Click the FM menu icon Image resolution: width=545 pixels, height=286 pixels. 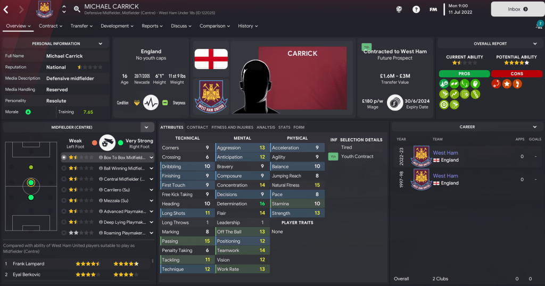pyautogui.click(x=433, y=10)
